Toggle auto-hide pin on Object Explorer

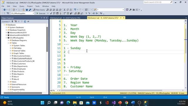[x=44, y=18]
